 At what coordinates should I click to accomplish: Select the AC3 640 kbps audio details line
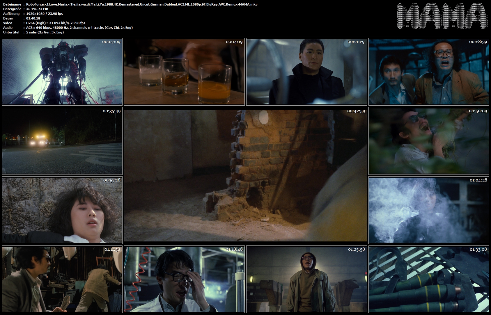tap(79, 28)
